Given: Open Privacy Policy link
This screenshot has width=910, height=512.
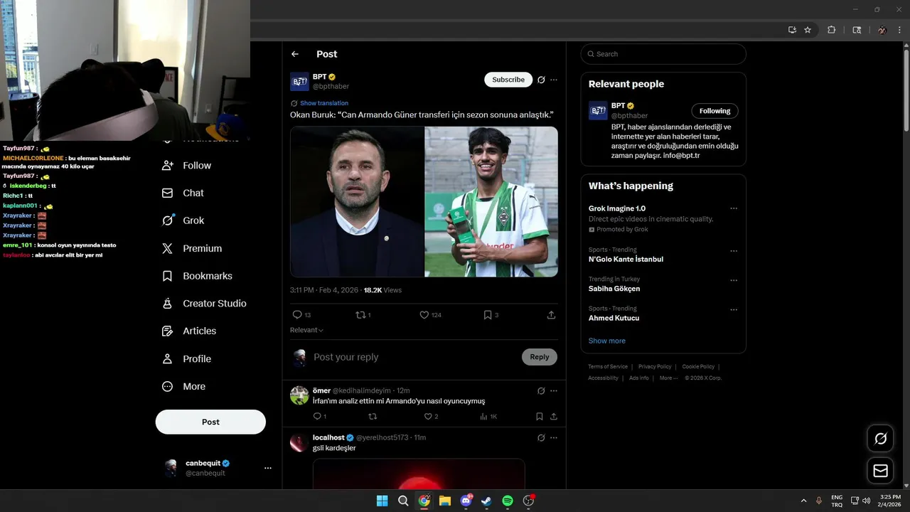Looking at the screenshot, I should point(655,367).
